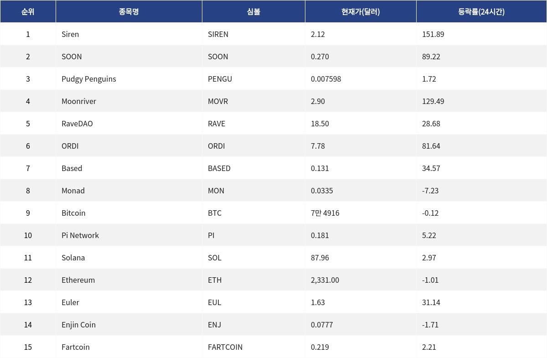Select the Siren coin name
This screenshot has width=547, height=358.
70,34
